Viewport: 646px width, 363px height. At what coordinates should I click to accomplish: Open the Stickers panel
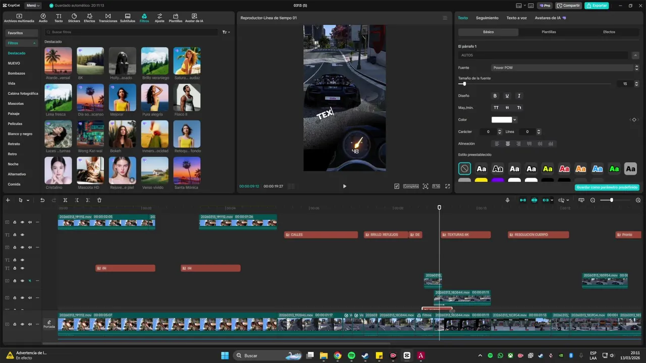click(x=74, y=18)
